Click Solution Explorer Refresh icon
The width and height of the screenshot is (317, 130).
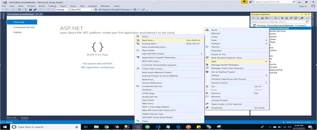[x=287, y=18]
